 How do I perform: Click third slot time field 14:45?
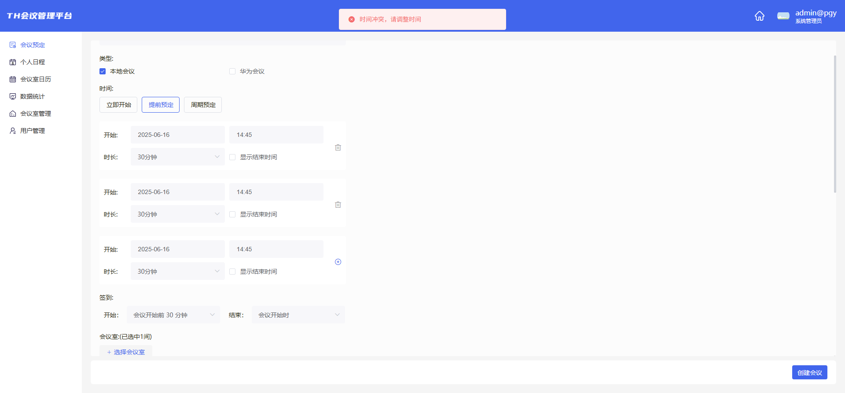(x=276, y=249)
